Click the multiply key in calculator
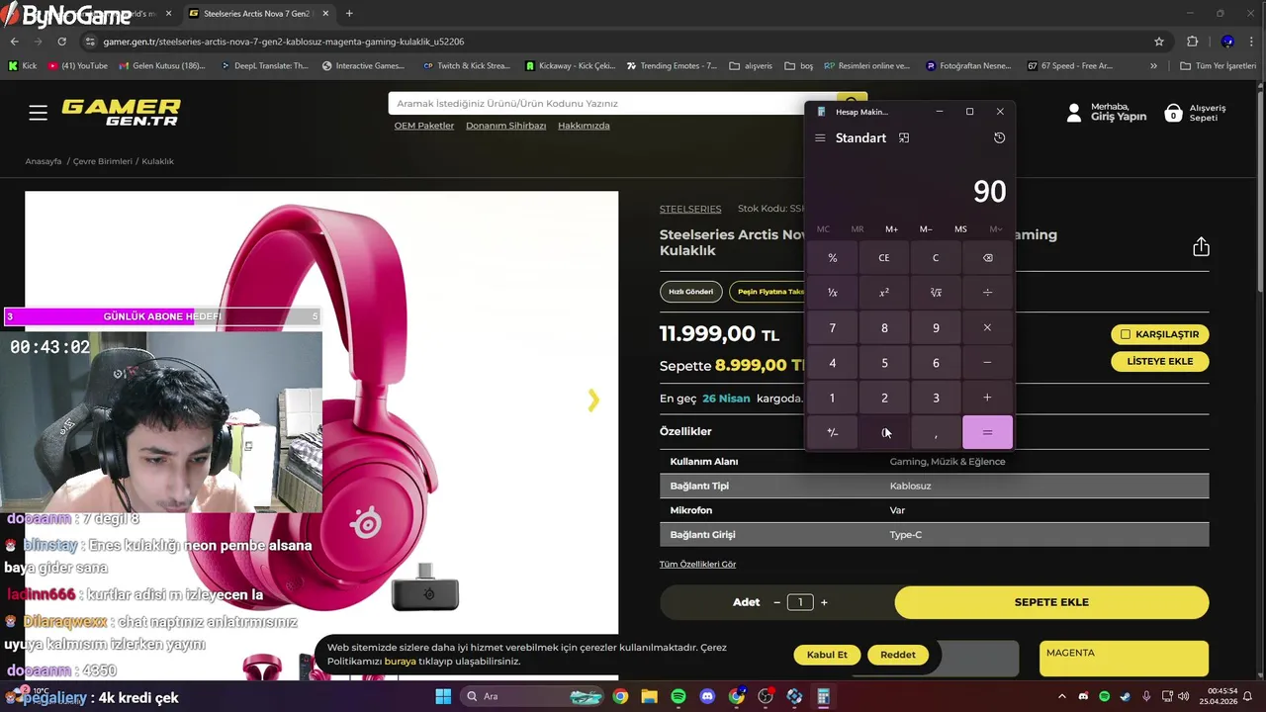Image resolution: width=1266 pixels, height=712 pixels. coord(987,327)
